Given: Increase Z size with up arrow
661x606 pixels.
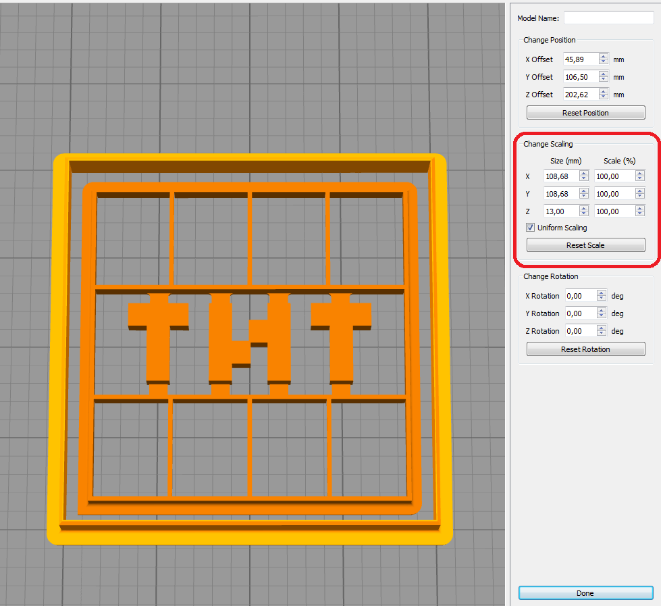Looking at the screenshot, I should tap(584, 208).
